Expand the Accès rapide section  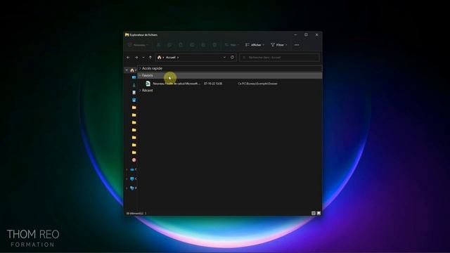(x=140, y=69)
